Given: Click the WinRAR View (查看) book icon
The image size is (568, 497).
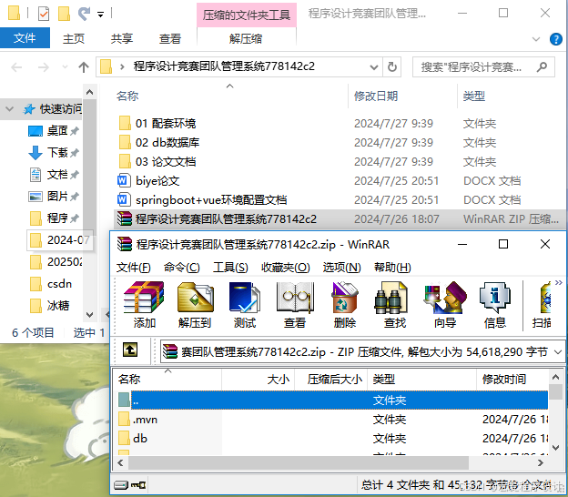Looking at the screenshot, I should [x=295, y=298].
